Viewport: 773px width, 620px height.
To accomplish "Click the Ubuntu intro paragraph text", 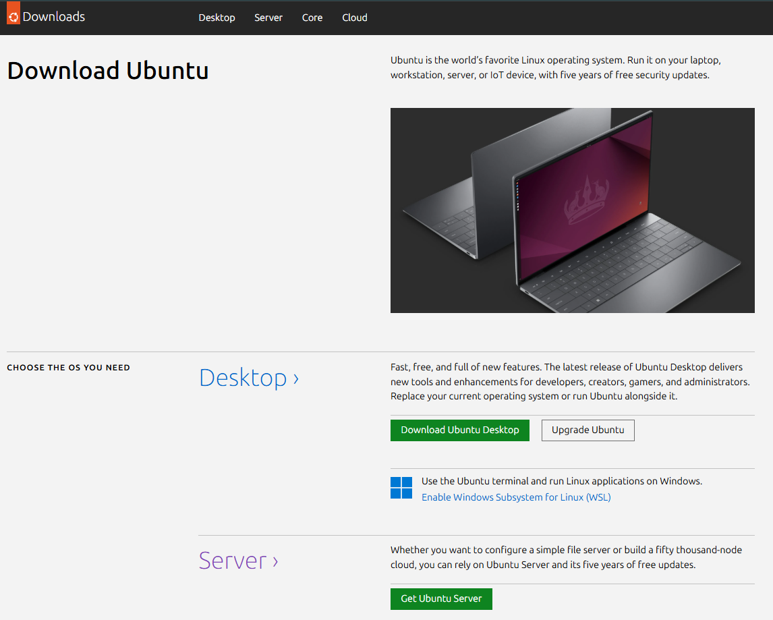I will click(x=555, y=67).
